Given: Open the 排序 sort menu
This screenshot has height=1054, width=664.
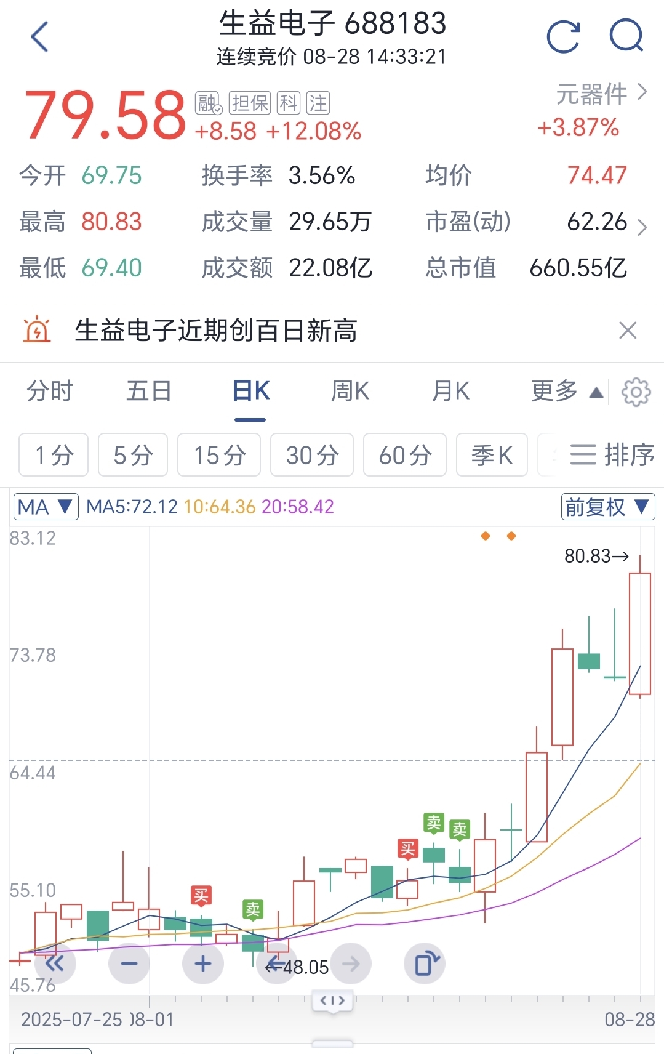Looking at the screenshot, I should tap(611, 455).
